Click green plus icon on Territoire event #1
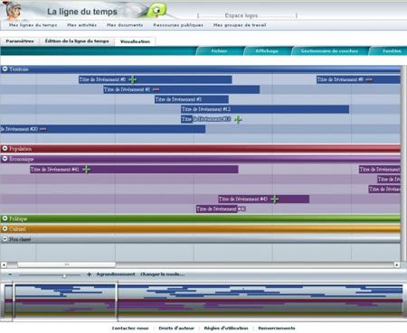407x333 pixels. (x=133, y=79)
